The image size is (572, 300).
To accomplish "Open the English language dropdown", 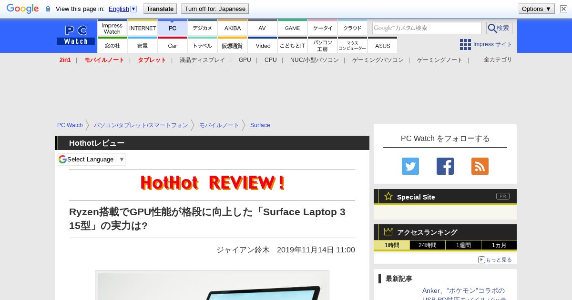I will (x=123, y=9).
